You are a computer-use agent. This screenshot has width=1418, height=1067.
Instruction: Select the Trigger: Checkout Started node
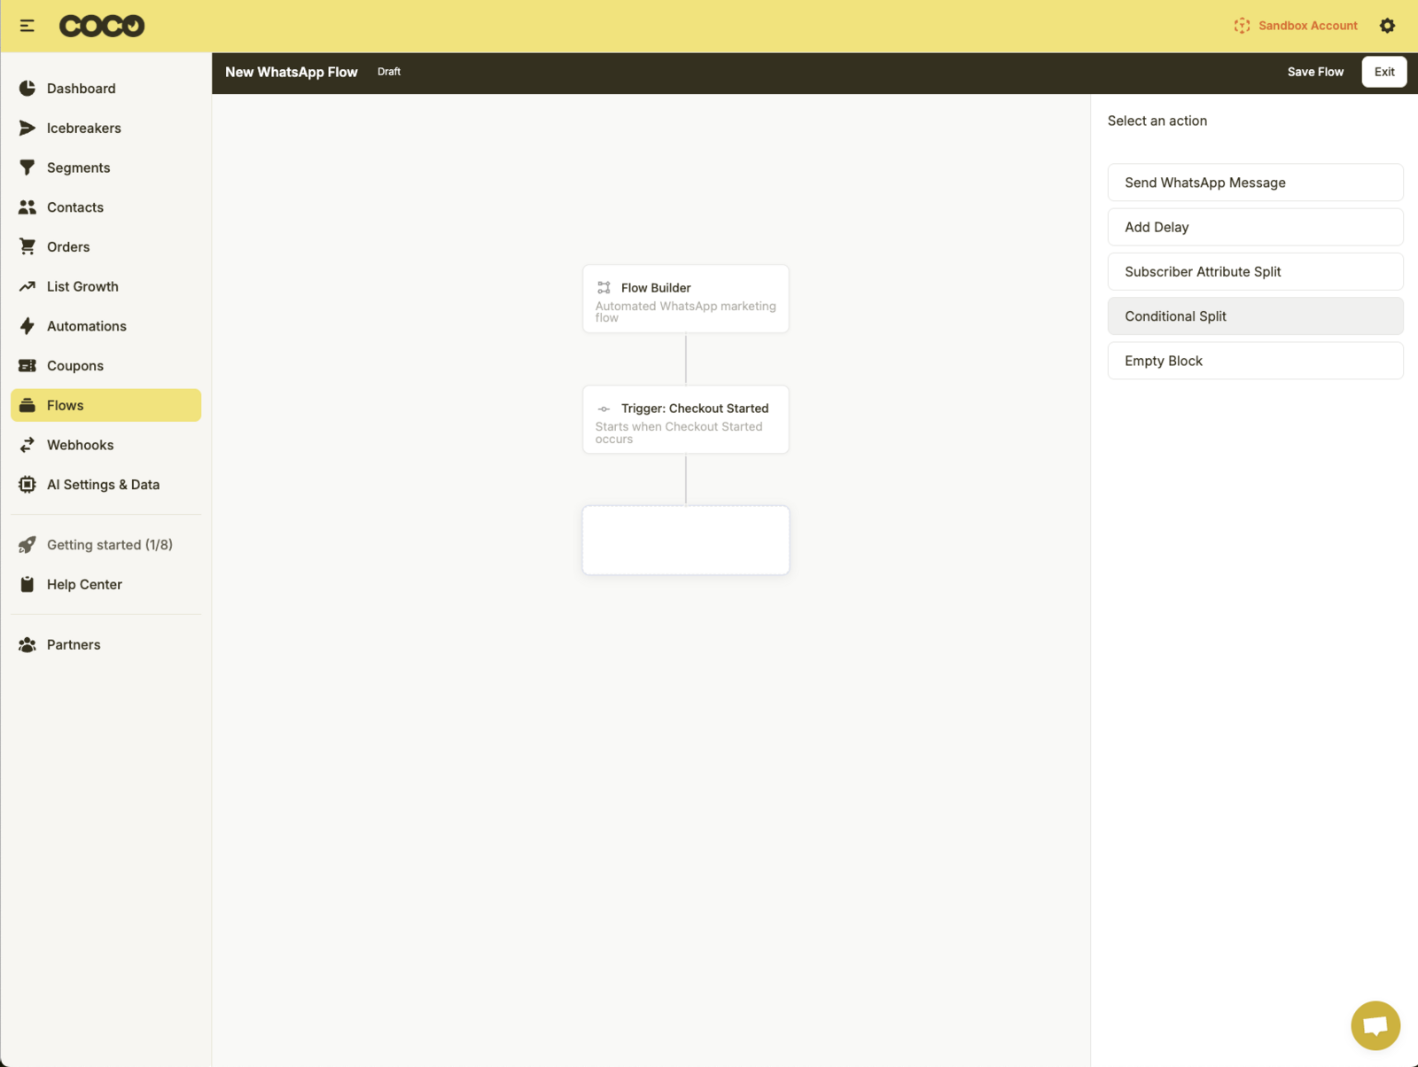(685, 419)
